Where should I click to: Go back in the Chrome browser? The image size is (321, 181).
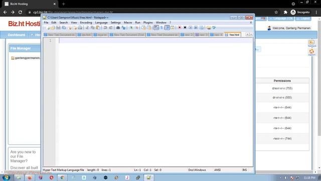click(5, 12)
